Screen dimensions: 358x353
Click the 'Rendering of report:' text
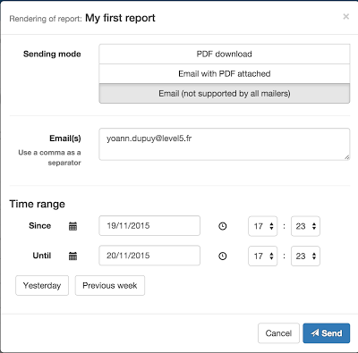(x=46, y=19)
